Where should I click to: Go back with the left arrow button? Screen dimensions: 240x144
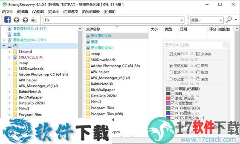[16, 20]
